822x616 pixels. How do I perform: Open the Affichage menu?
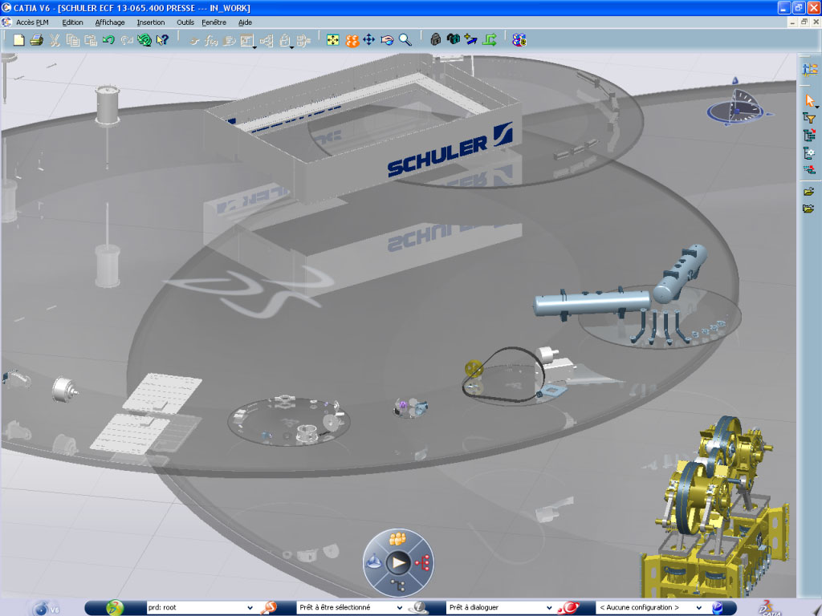coord(109,22)
